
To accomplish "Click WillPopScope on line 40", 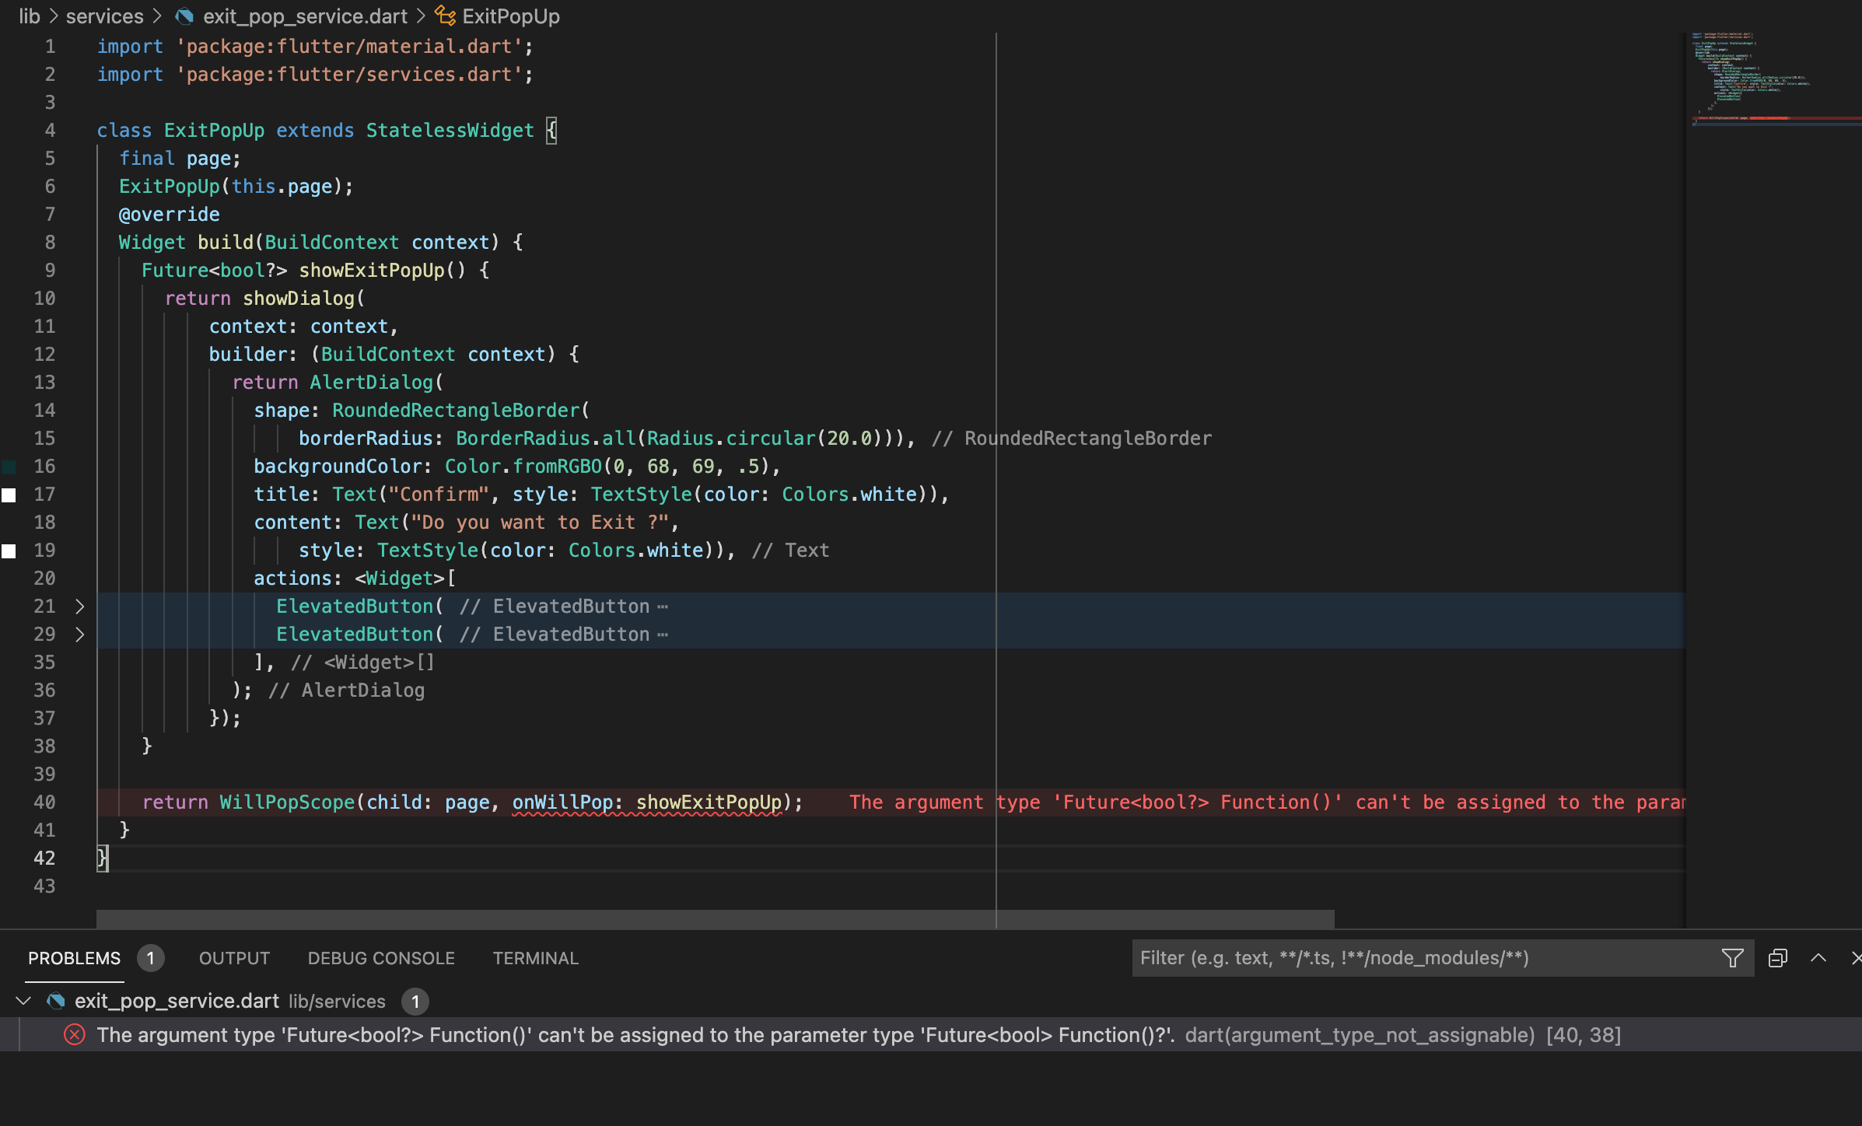I will tap(287, 803).
